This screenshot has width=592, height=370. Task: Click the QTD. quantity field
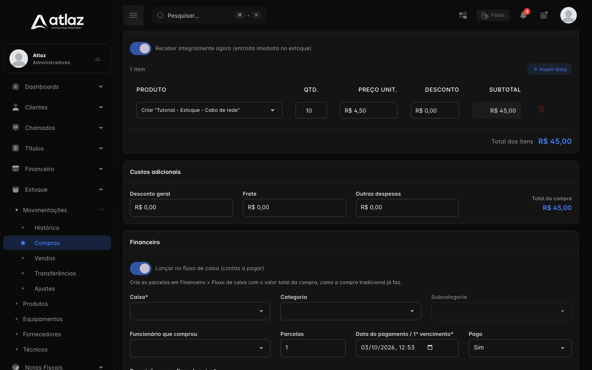(x=311, y=110)
